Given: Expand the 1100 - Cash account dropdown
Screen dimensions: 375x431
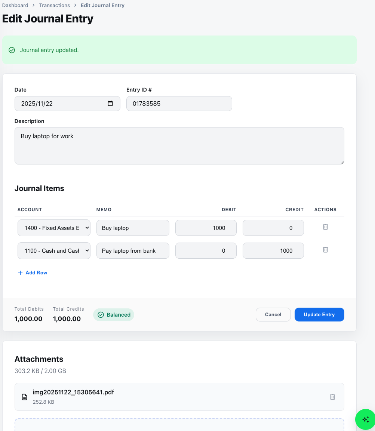Looking at the screenshot, I should click(54, 251).
